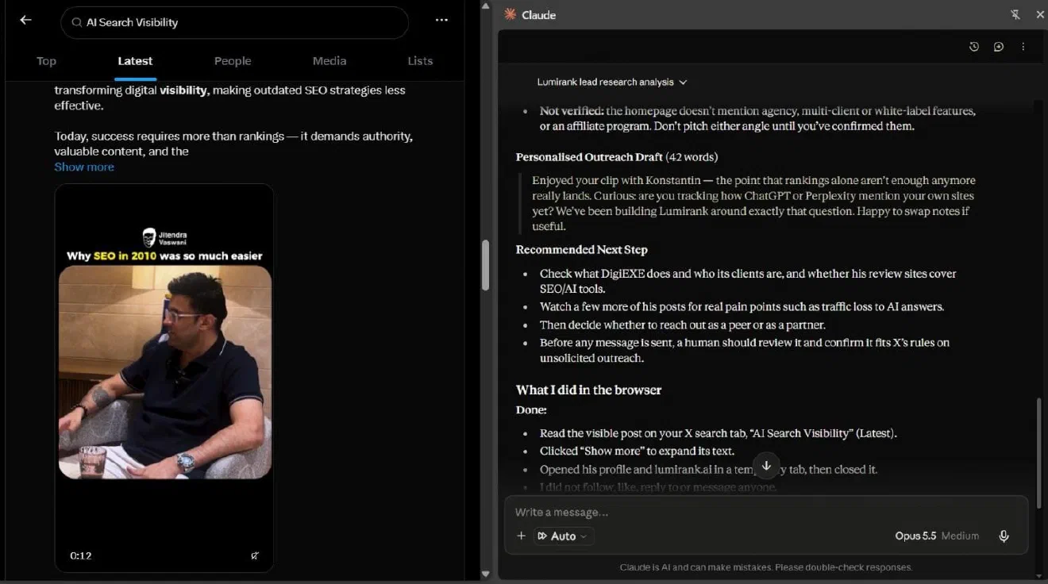The image size is (1048, 584).
Task: Unmute the video in the X post
Action: tap(254, 556)
